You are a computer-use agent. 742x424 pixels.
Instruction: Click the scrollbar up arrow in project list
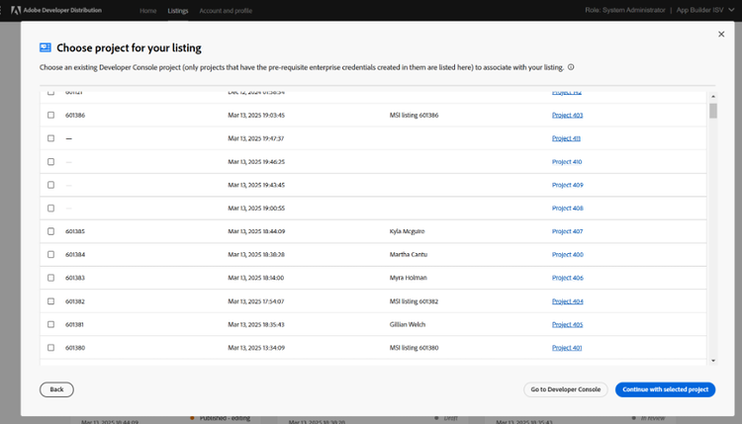tap(712, 96)
